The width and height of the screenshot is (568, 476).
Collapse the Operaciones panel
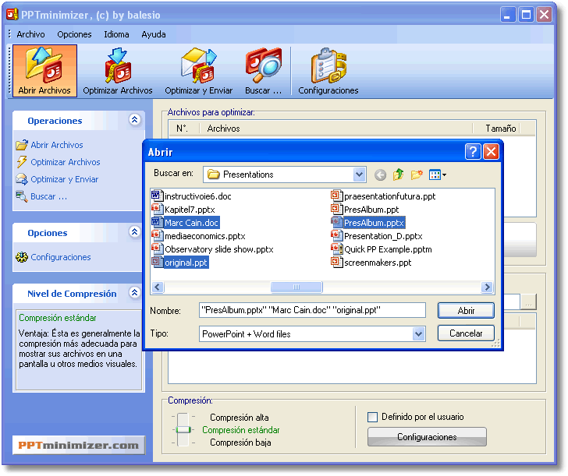click(x=134, y=119)
